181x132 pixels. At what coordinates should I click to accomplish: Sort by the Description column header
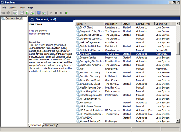pos(113,24)
